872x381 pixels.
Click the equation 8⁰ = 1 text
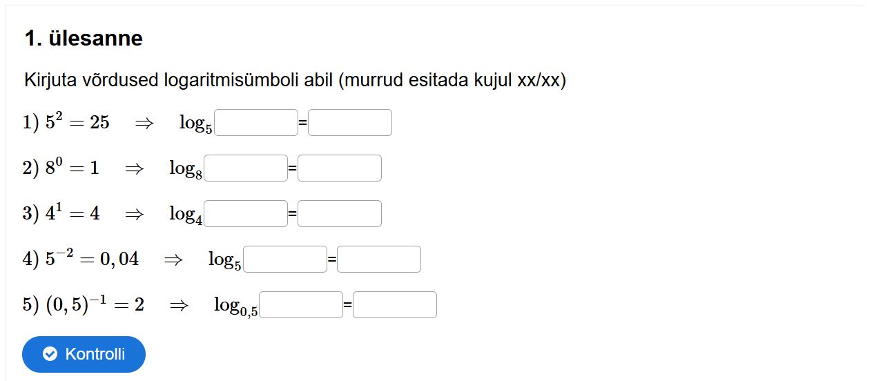(72, 168)
